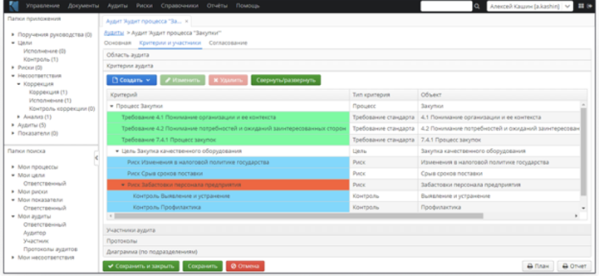
Task: Click the table vertical scrollbar
Action: click(x=583, y=152)
